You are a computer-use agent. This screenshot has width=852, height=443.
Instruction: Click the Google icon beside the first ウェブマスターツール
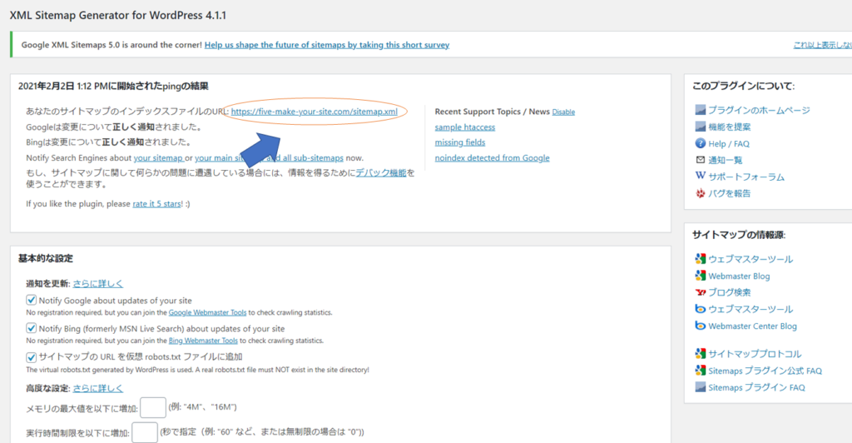pos(700,259)
